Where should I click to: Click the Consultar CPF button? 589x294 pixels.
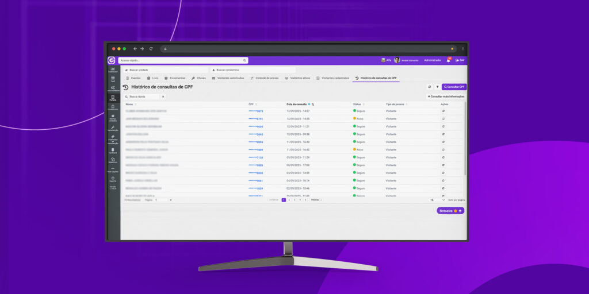[454, 87]
